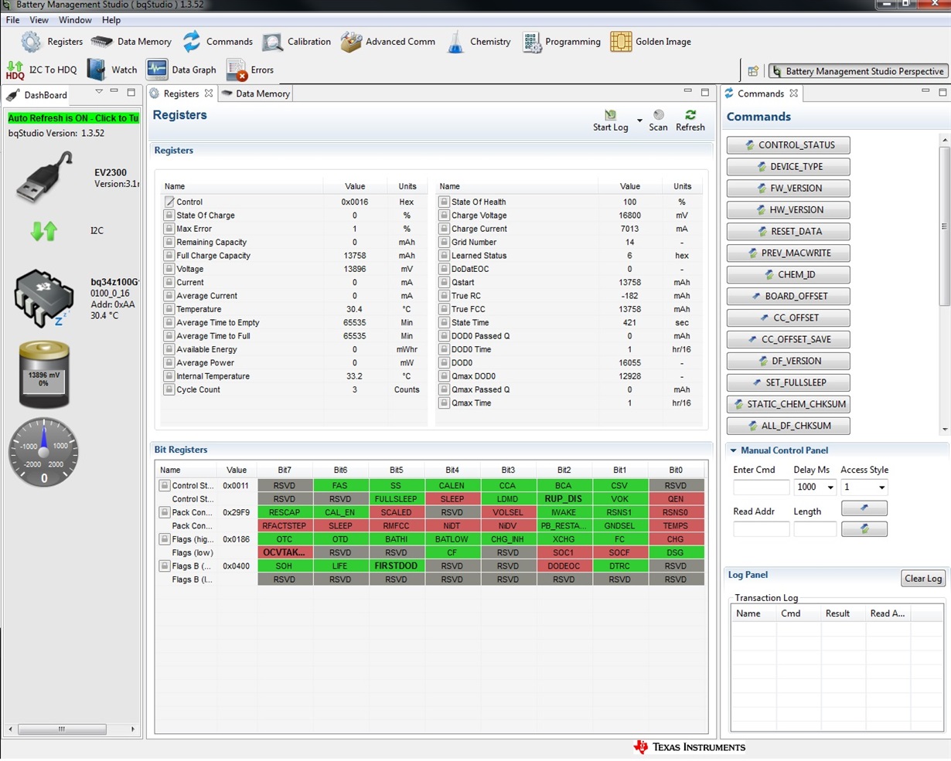951x761 pixels.
Task: Send the CHEM_ID command
Action: (x=789, y=275)
